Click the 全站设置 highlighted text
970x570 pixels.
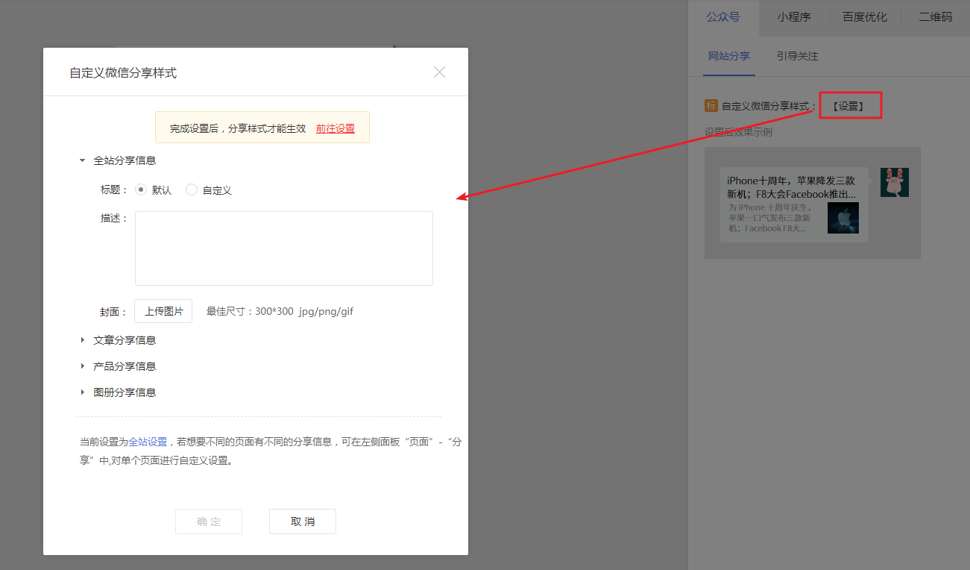coord(148,442)
